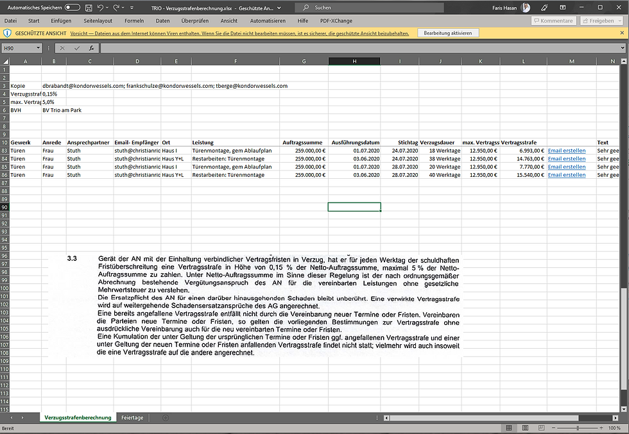Click the horizontal scrollbar right arrow
The height and width of the screenshot is (434, 629).
(x=616, y=417)
